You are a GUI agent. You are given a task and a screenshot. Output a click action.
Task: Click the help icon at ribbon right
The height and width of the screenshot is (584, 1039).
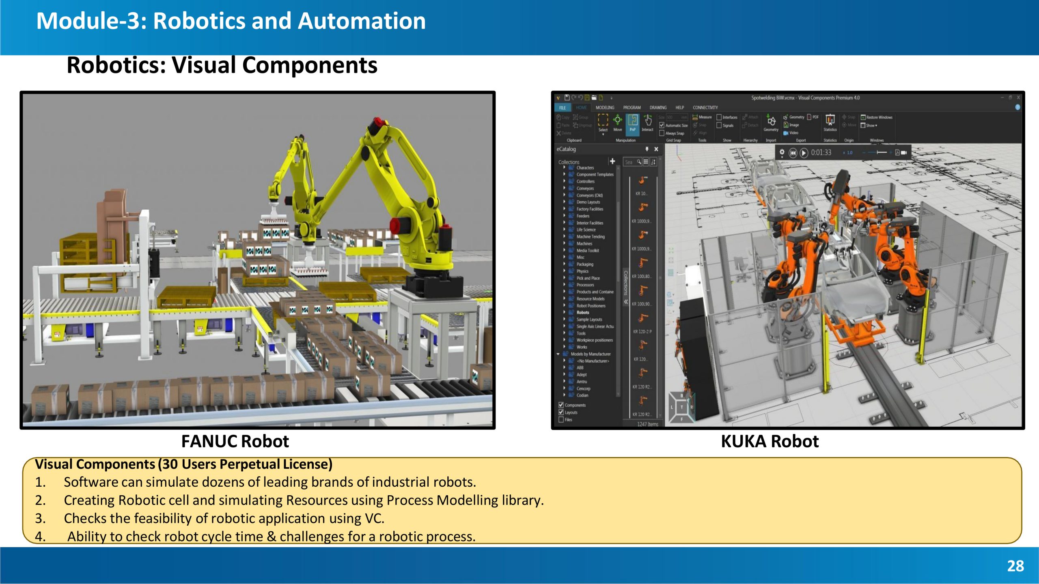pos(1017,107)
